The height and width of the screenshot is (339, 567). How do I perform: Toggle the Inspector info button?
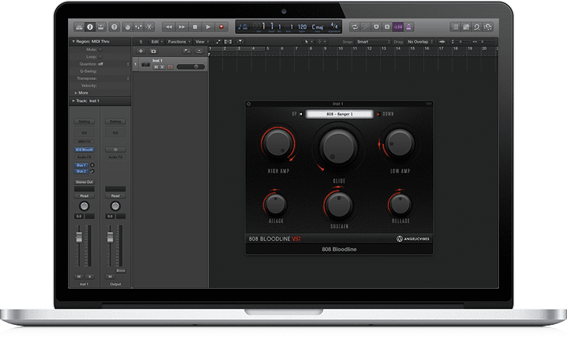[x=90, y=27]
